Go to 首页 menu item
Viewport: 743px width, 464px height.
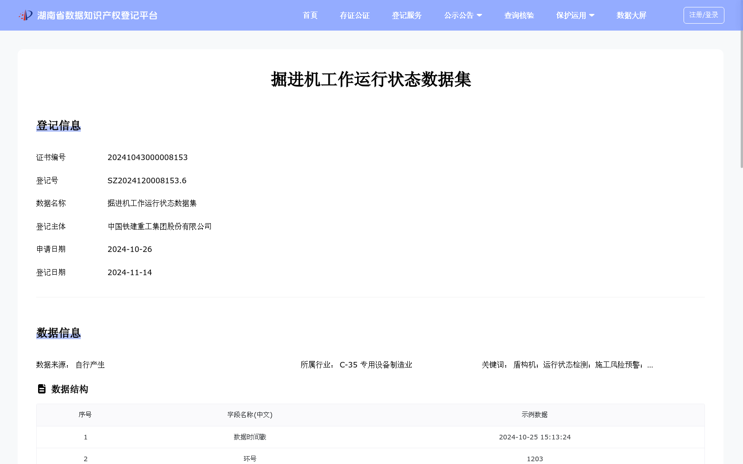coord(310,15)
